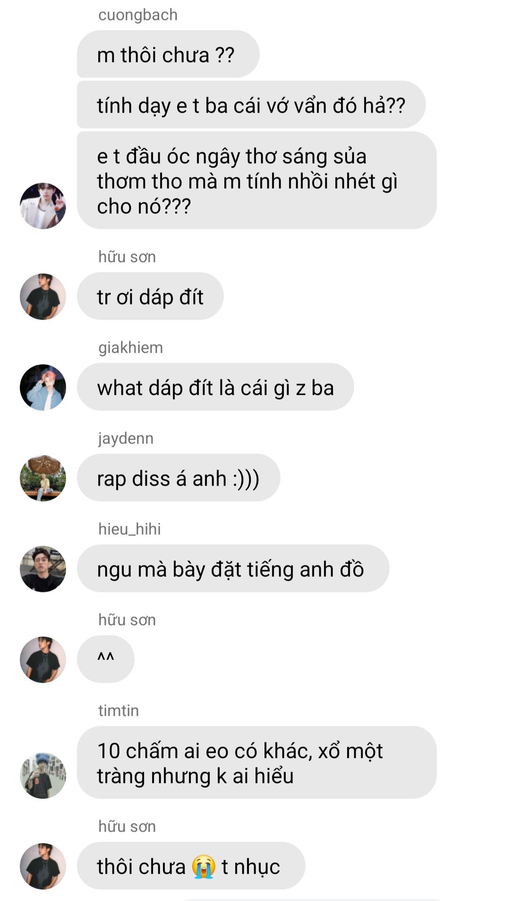Tap the timtin username label

point(119,710)
